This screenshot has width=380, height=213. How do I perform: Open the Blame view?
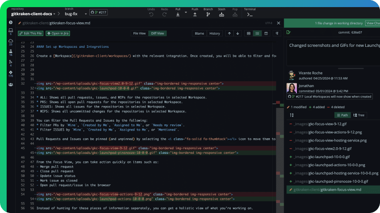199,33
